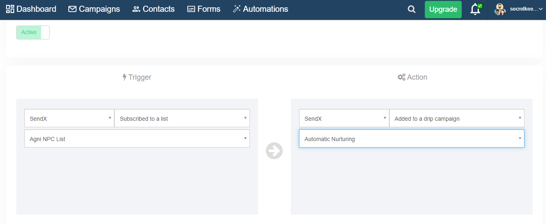This screenshot has width=546, height=224.
Task: Click the user profile avatar
Action: pos(500,9)
